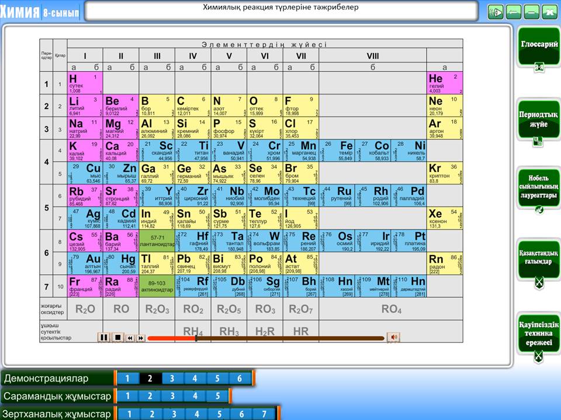Pause the demonstration playback
This screenshot has width=561, height=420.
click(104, 337)
